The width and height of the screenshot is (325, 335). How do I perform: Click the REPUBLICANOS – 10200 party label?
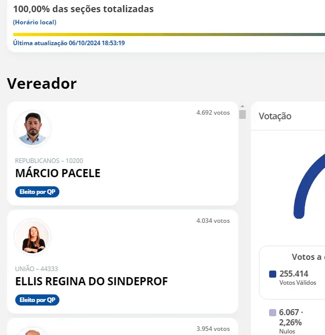[49, 161]
